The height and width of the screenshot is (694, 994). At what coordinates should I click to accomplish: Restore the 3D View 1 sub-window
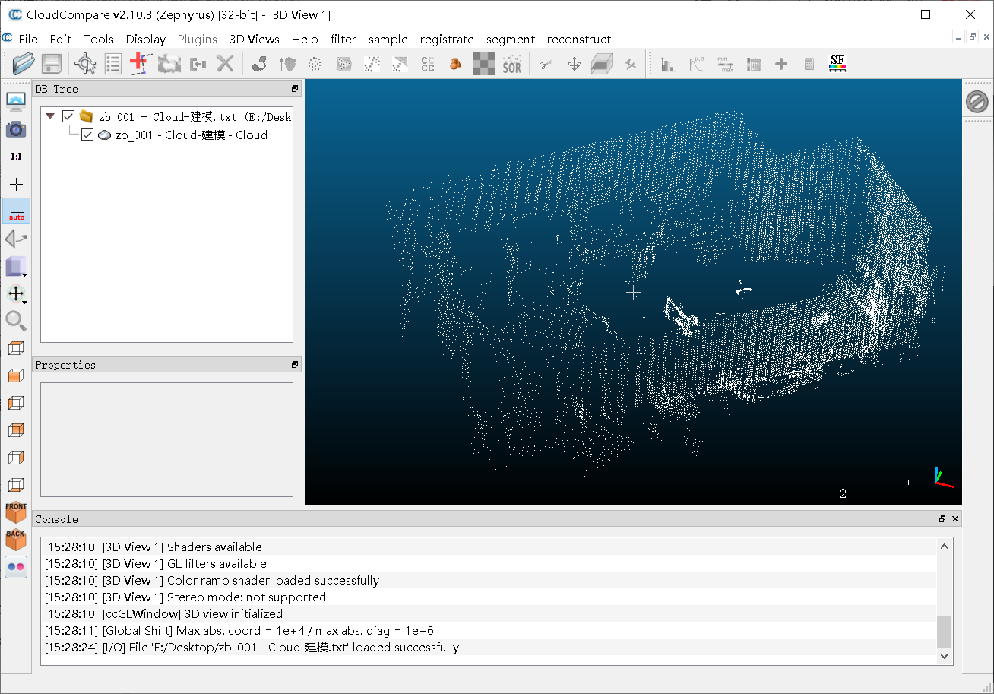pyautogui.click(x=972, y=37)
